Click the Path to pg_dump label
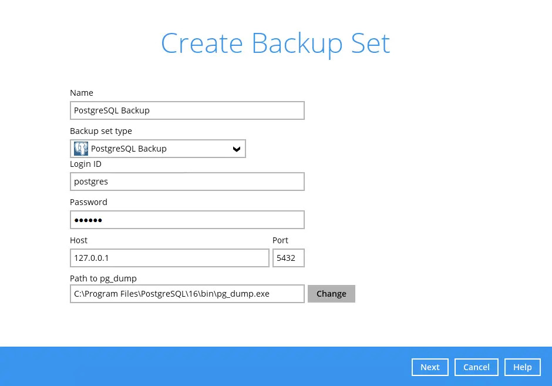 103,278
